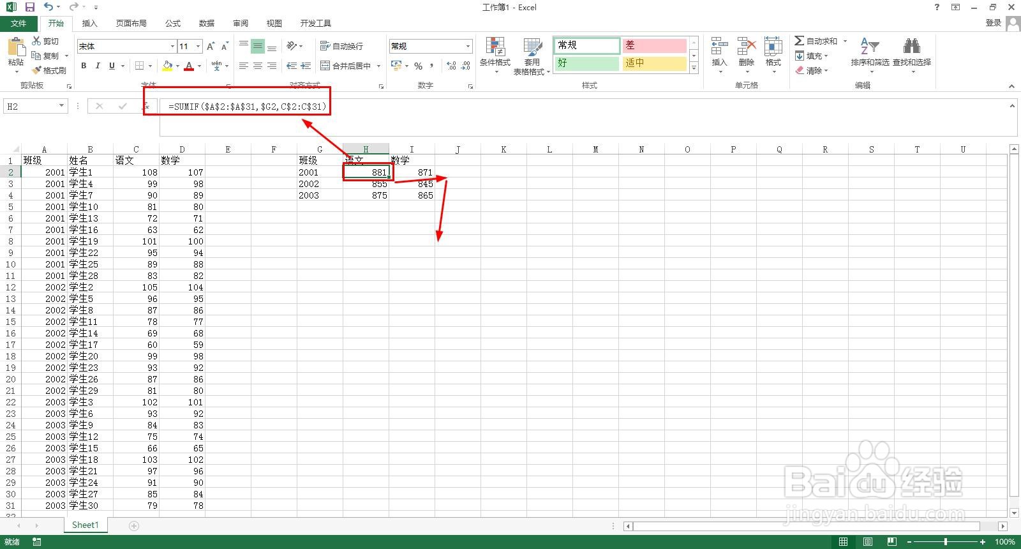The height and width of the screenshot is (549, 1021).
Task: Click the percent style icon
Action: coord(418,65)
